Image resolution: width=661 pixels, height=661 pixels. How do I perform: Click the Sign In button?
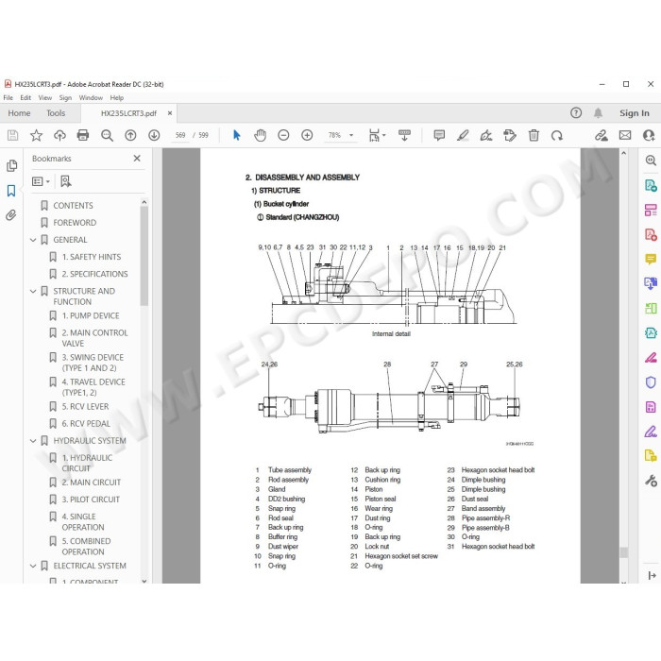634,113
